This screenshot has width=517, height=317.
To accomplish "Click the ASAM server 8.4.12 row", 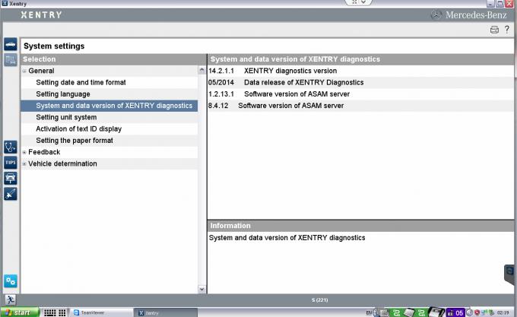I will click(360, 106).
